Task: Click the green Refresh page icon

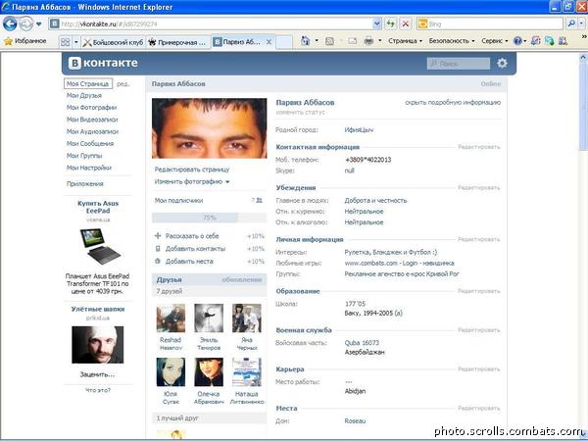Action: [x=391, y=24]
